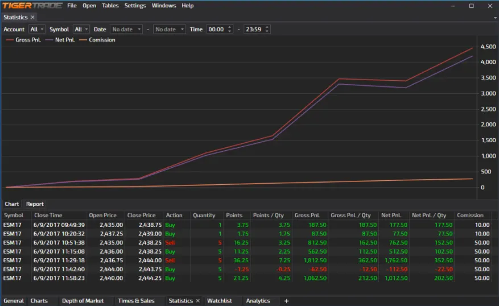Image resolution: width=499 pixels, height=306 pixels.
Task: Open the Tables menu
Action: pyautogui.click(x=110, y=6)
